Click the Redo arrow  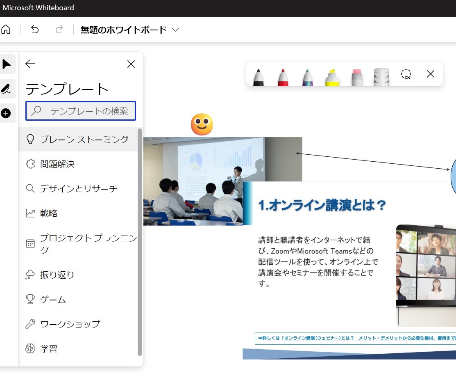[59, 30]
